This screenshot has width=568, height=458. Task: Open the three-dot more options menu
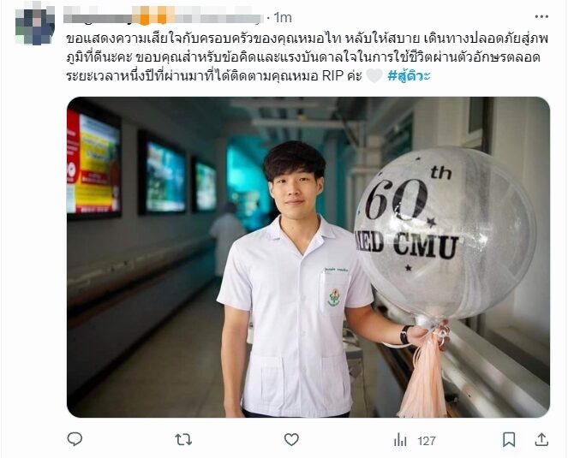(541, 16)
